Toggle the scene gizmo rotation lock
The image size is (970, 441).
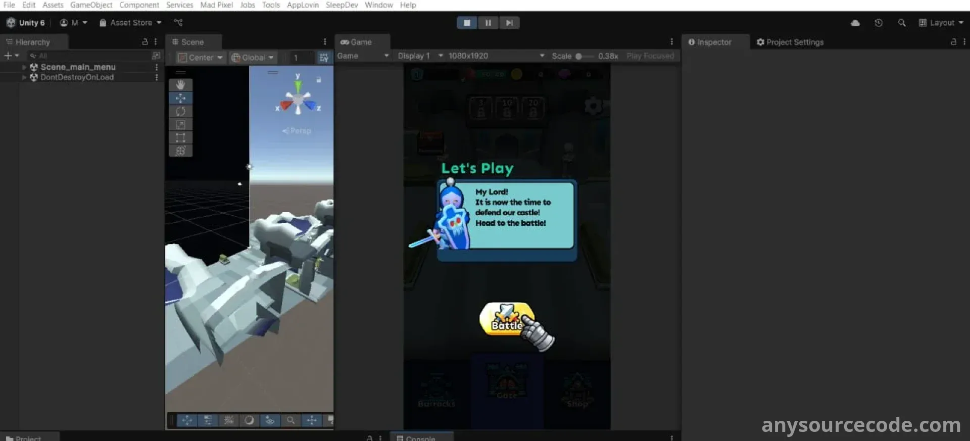319,79
